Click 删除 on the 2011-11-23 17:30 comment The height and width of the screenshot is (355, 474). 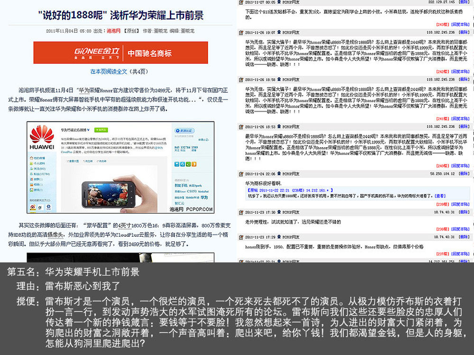(x=464, y=212)
